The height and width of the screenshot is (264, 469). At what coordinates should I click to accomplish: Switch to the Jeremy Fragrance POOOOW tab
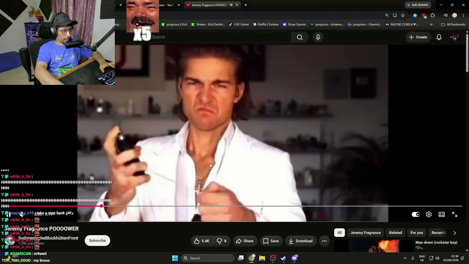pyautogui.click(x=210, y=5)
